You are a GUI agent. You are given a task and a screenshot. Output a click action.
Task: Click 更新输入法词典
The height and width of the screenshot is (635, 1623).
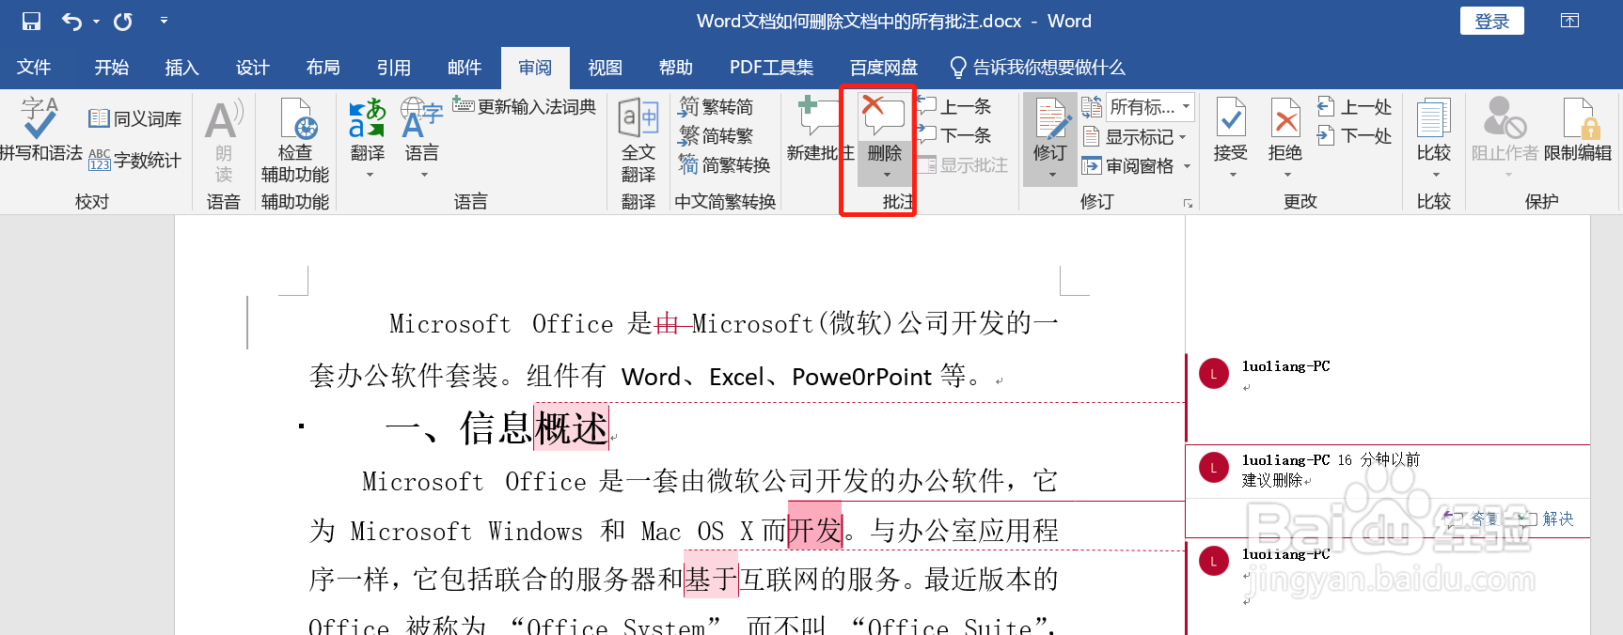pyautogui.click(x=524, y=107)
